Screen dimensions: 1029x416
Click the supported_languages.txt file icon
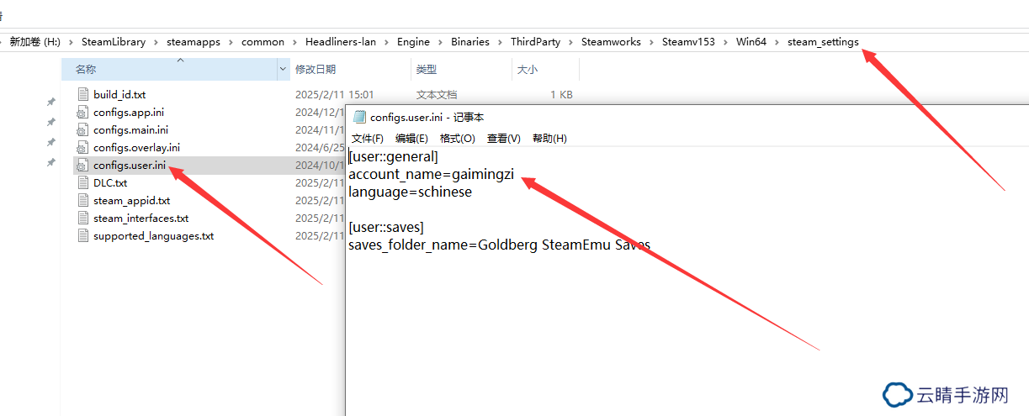[x=82, y=236]
